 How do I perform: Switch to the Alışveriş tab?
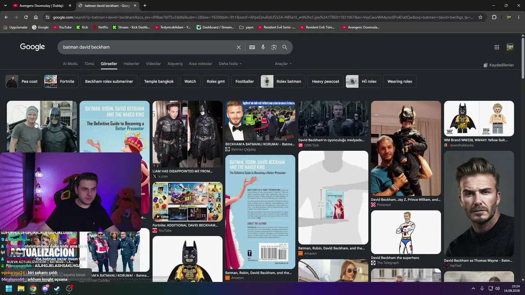(175, 64)
